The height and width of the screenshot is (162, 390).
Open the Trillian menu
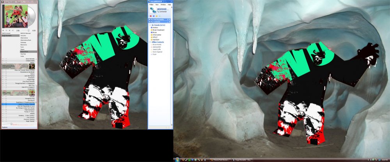(151, 4)
